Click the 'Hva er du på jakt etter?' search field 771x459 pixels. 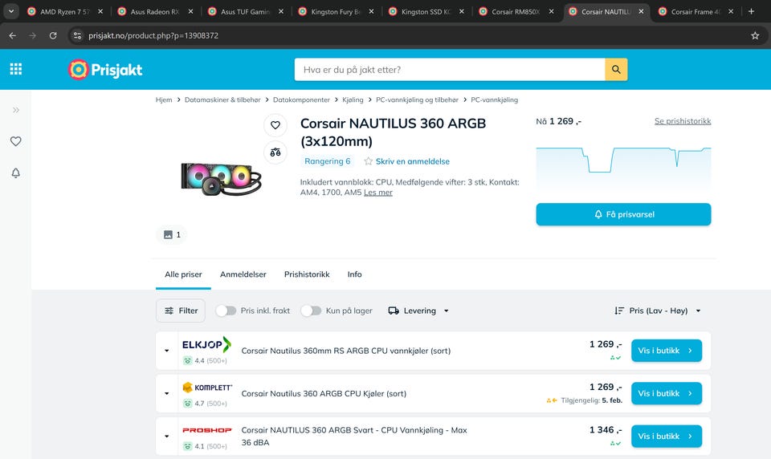pyautogui.click(x=450, y=70)
